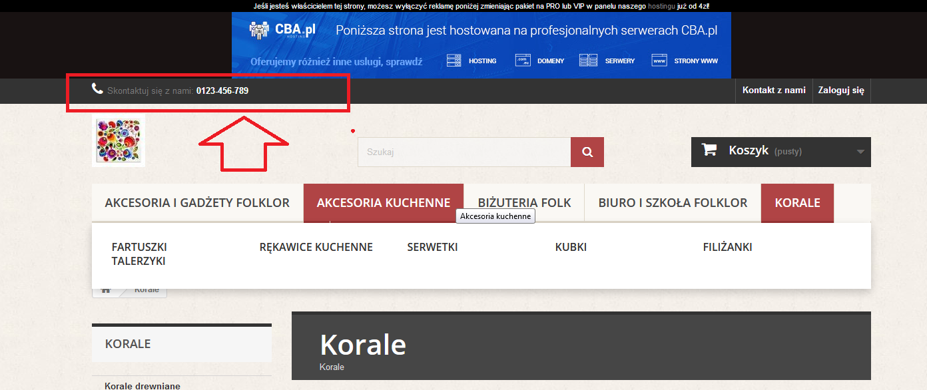927x390 pixels.
Task: Click the large Korale page heading
Action: (x=363, y=345)
